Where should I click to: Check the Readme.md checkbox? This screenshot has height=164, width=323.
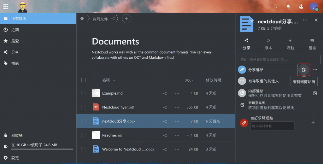(83, 135)
